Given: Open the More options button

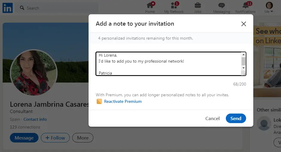Looking at the screenshot, I should point(83,138).
